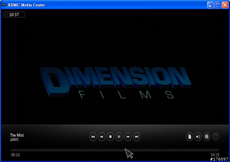Open subtitles settings page icon
The height and width of the screenshot is (162, 230).
(189, 136)
